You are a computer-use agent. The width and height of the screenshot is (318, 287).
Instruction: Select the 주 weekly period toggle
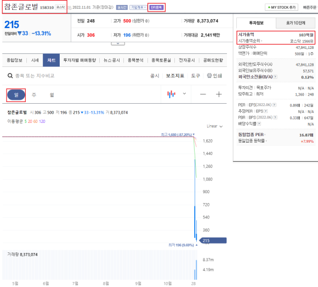click(34, 95)
